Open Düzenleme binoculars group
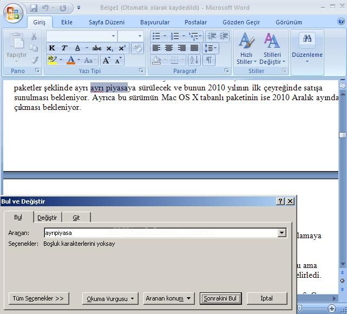 (307, 41)
